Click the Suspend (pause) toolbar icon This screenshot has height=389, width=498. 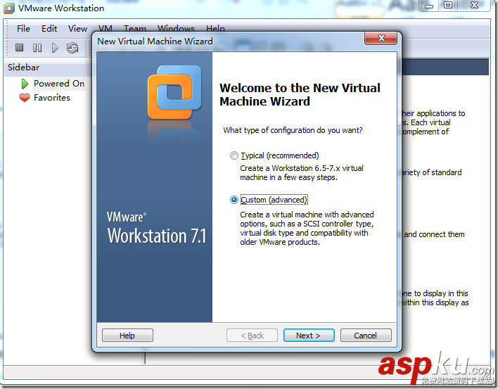pyautogui.click(x=37, y=48)
